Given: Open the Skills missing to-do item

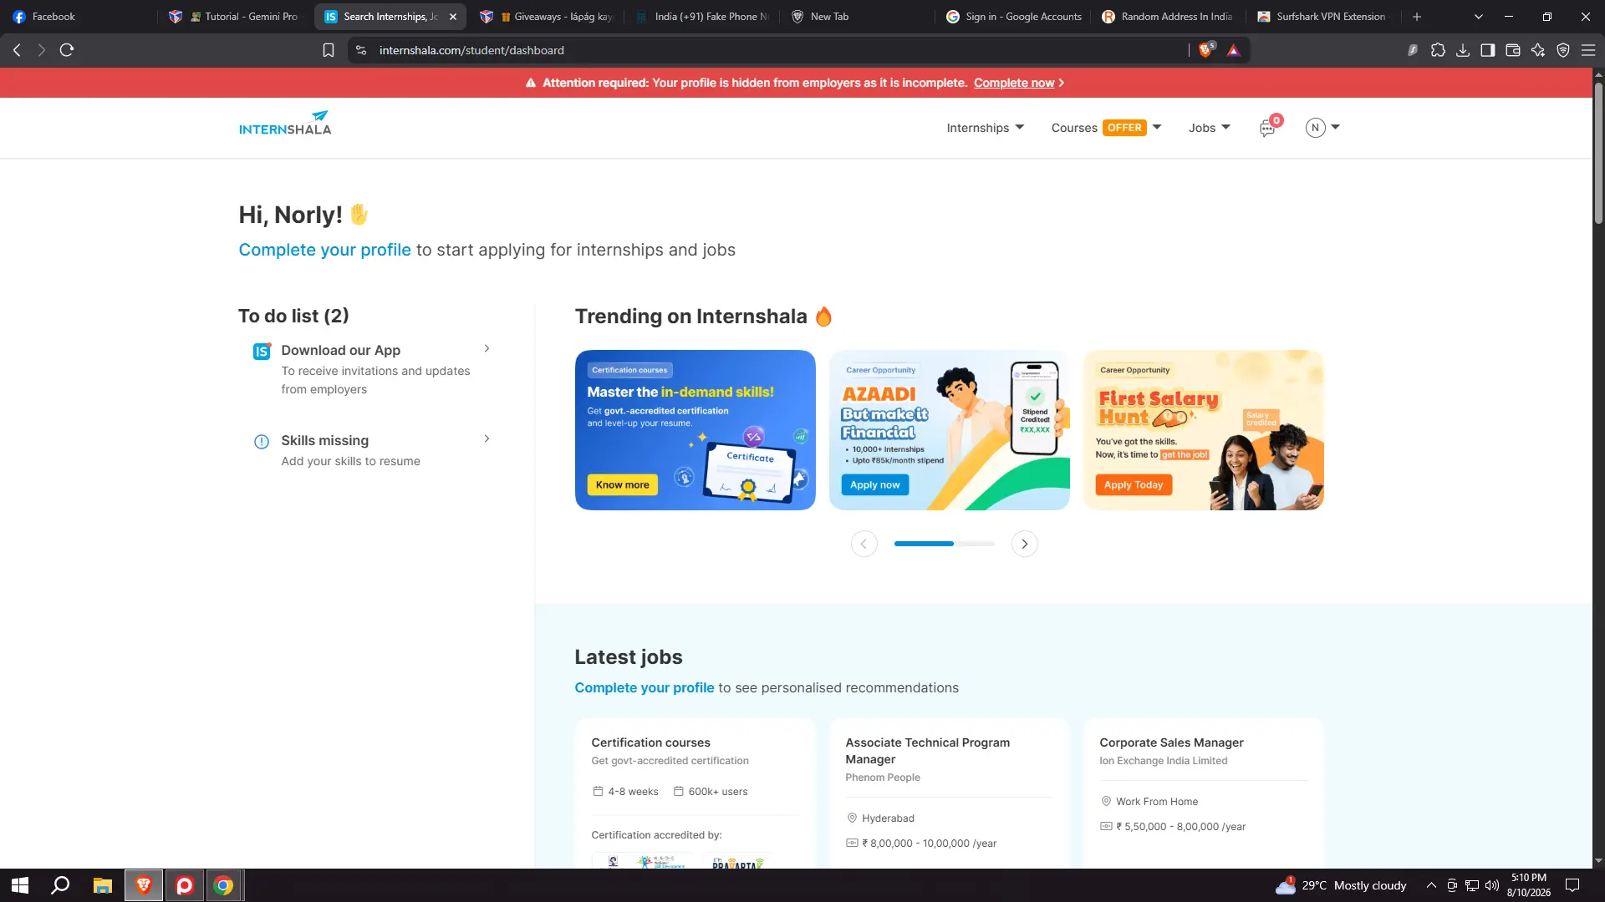Looking at the screenshot, I should pos(372,450).
